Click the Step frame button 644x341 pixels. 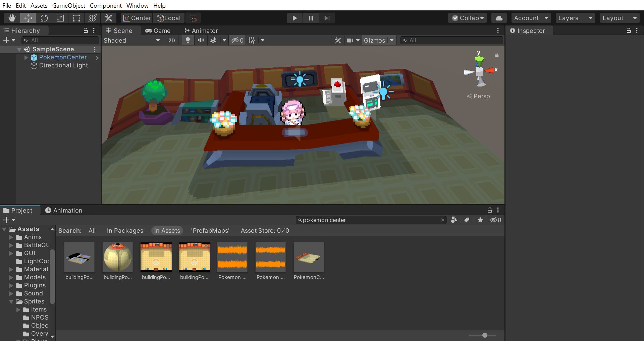pos(327,18)
